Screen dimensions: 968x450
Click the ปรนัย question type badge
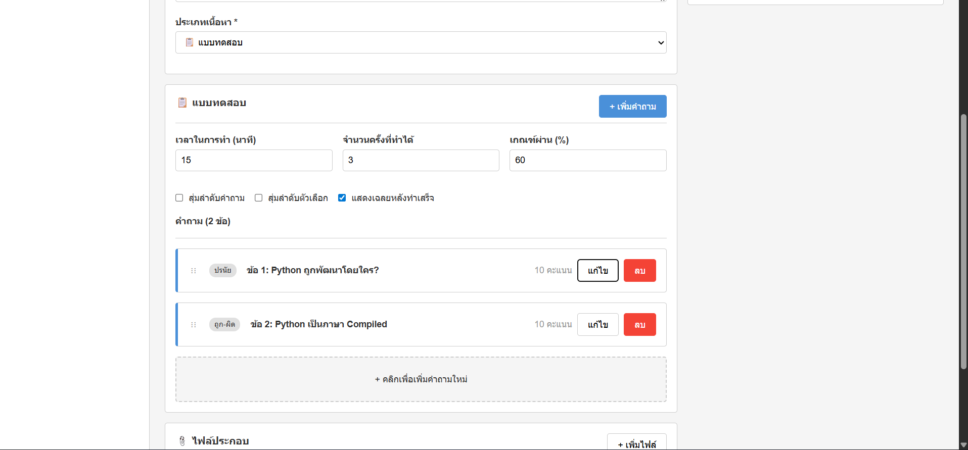coord(222,270)
